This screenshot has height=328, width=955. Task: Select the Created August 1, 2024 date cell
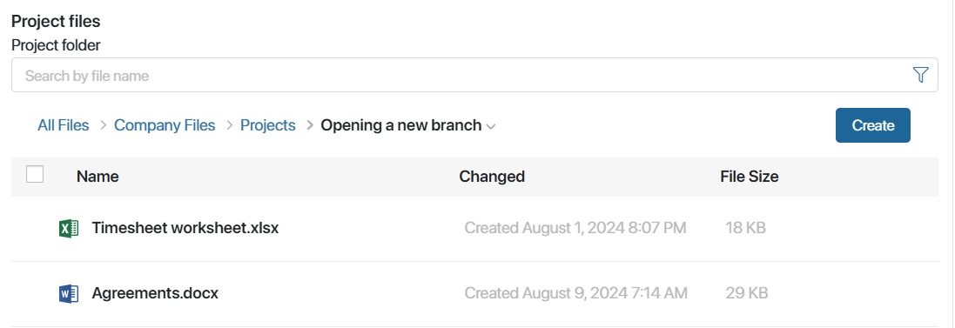575,228
